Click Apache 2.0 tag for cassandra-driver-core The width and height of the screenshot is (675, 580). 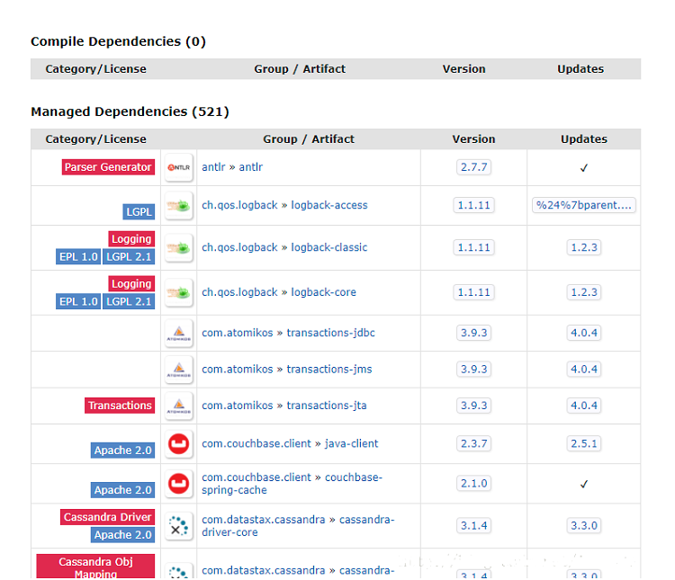(122, 535)
